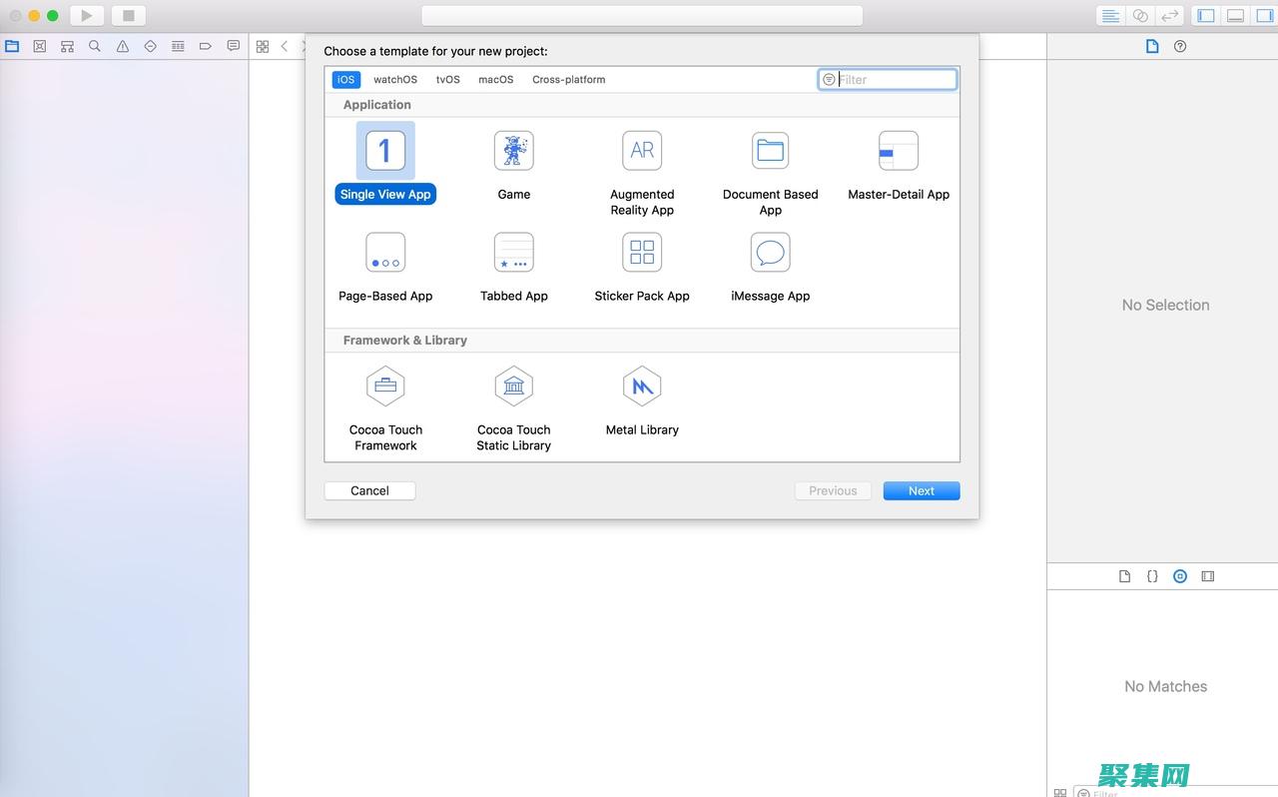Image resolution: width=1278 pixels, height=797 pixels.
Task: Click the template Filter field
Action: coord(889,79)
